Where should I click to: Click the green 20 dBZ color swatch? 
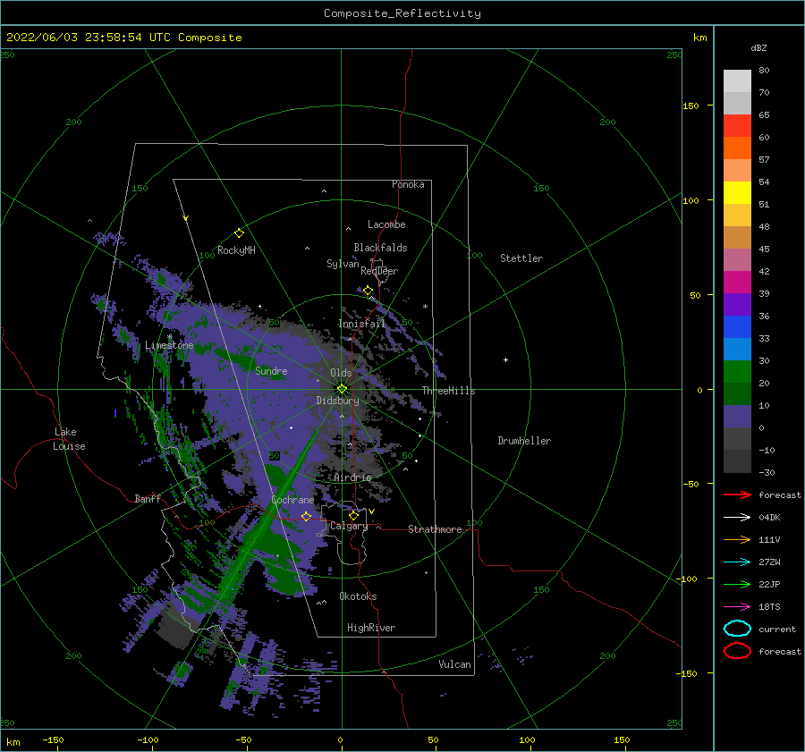pyautogui.click(x=737, y=372)
